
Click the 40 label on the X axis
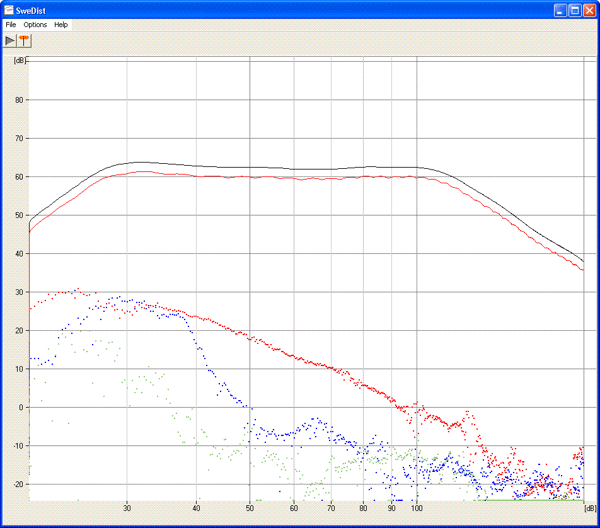[196, 508]
